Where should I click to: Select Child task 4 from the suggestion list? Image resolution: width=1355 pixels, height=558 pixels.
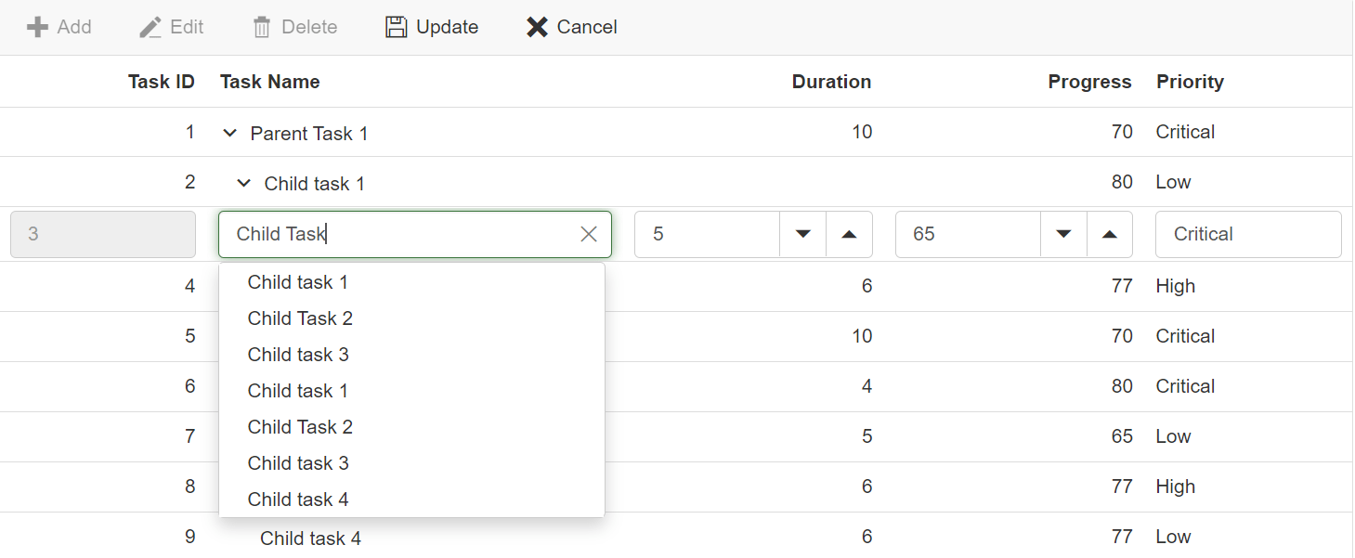pos(297,499)
